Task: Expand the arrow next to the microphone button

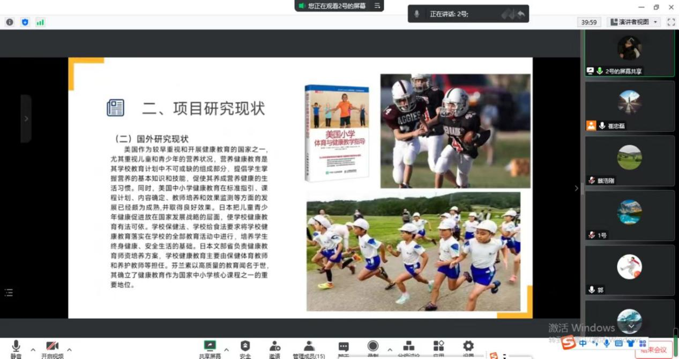Action: 33,350
